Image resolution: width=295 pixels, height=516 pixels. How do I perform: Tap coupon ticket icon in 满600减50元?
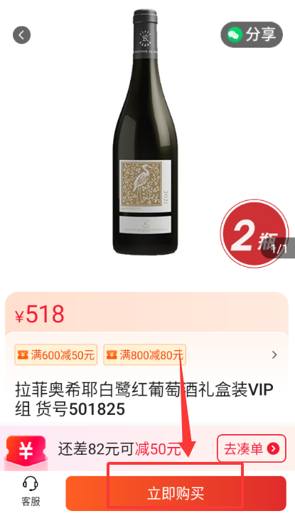23,355
